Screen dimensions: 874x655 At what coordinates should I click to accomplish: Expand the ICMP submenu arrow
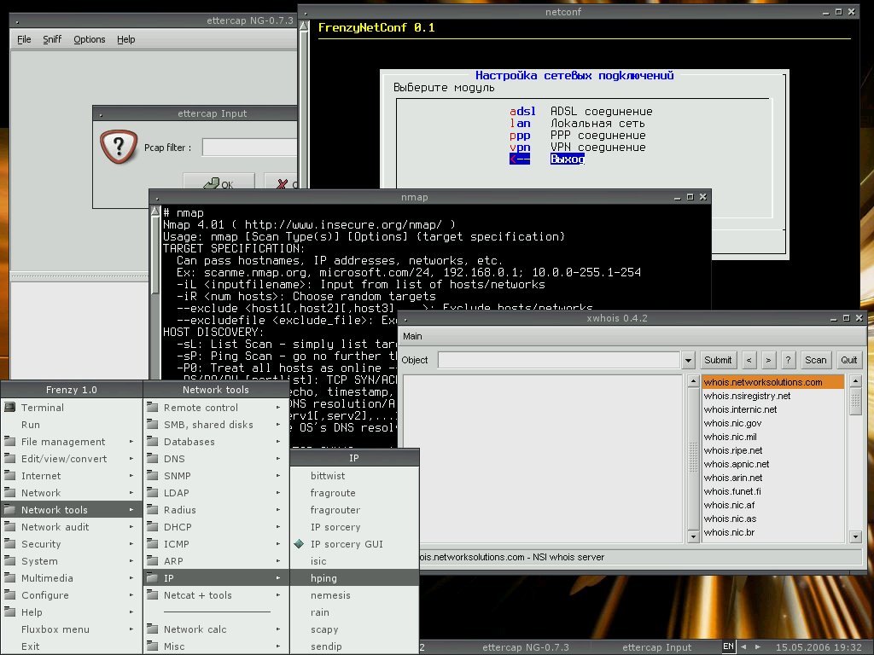[278, 543]
